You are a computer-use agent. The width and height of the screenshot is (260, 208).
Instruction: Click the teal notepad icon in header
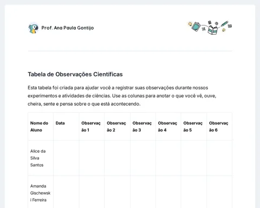tap(196, 27)
